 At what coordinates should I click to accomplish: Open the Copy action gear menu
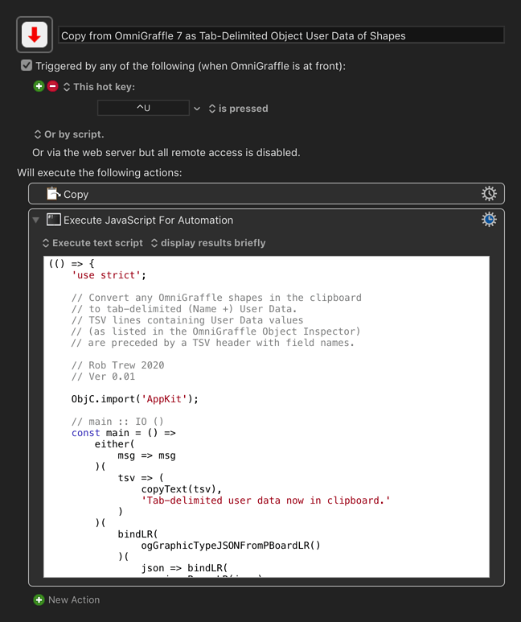tap(489, 194)
